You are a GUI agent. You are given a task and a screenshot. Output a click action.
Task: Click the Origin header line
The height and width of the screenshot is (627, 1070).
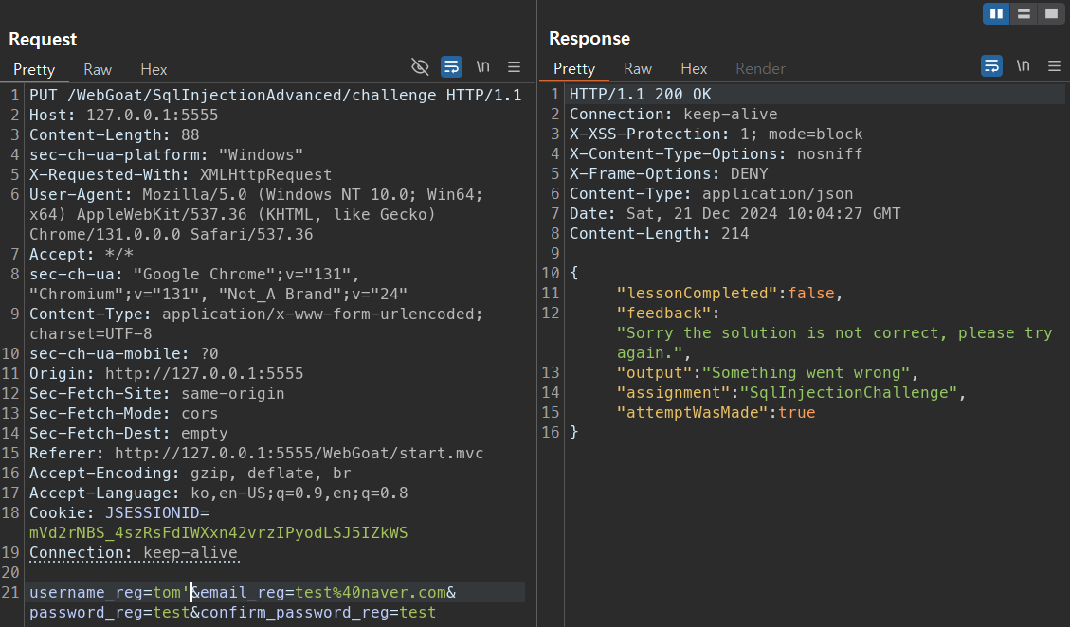[167, 373]
